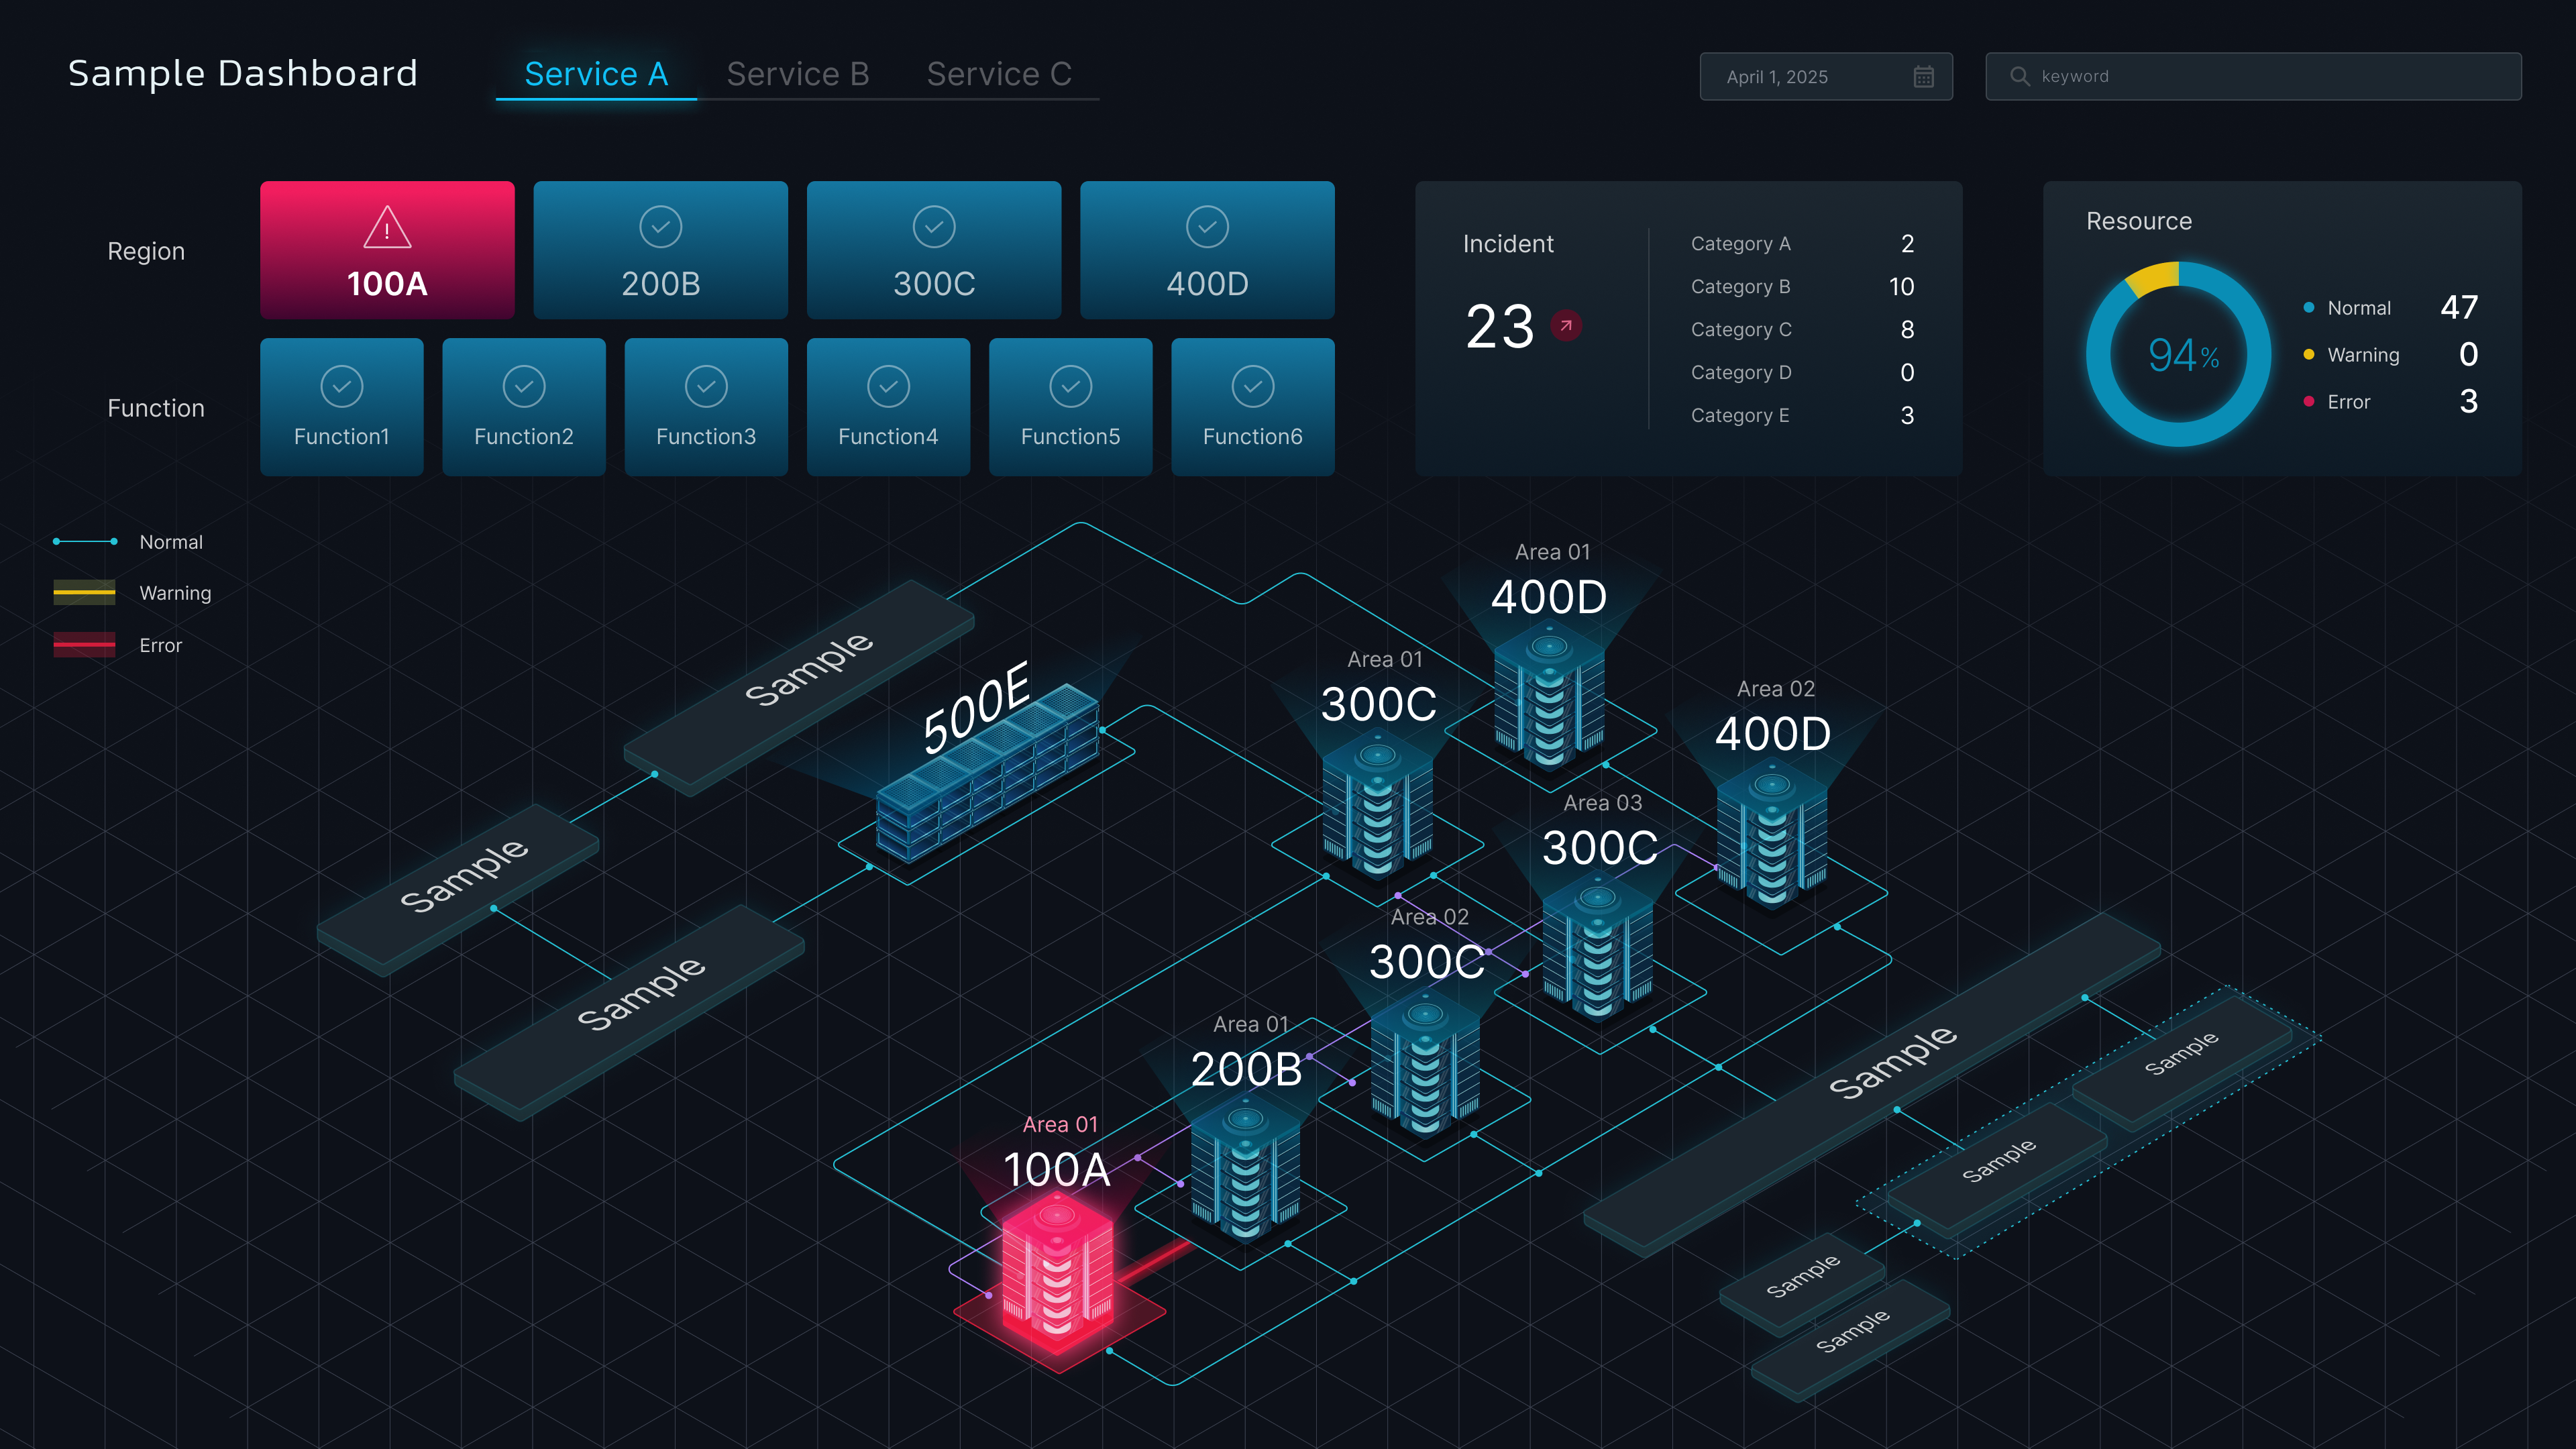This screenshot has height=1449, width=2576.
Task: Click the red incident trend arrow icon
Action: coord(1566,326)
